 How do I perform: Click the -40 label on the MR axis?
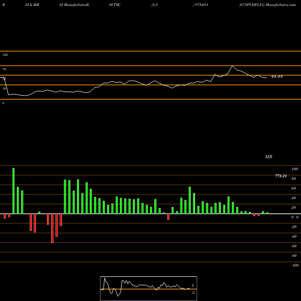click(x=294, y=237)
